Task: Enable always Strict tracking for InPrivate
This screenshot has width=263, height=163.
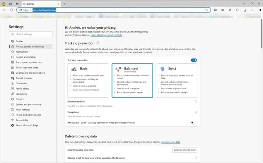Action: [x=194, y=122]
